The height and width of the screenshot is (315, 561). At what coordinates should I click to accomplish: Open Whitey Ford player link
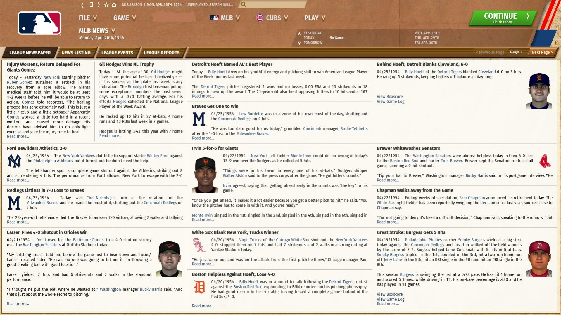coord(158,156)
